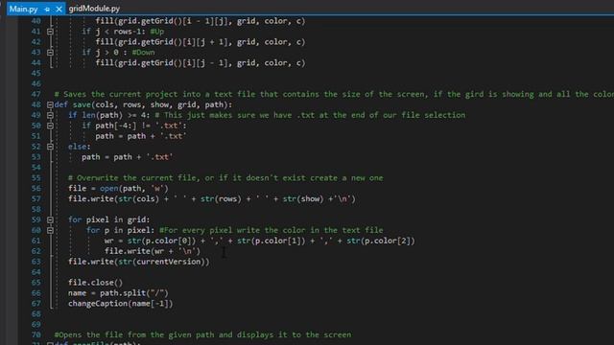The image size is (614, 345).
Task: Click the 'file.write(wr + '\n')' line
Action: pyautogui.click(x=153, y=251)
